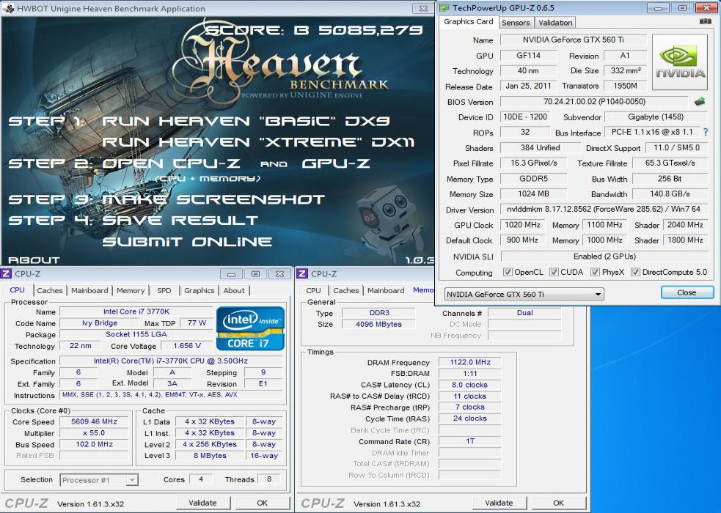This screenshot has height=513, width=721.
Task: Minimize the left CPU-Z window
Action: point(231,274)
